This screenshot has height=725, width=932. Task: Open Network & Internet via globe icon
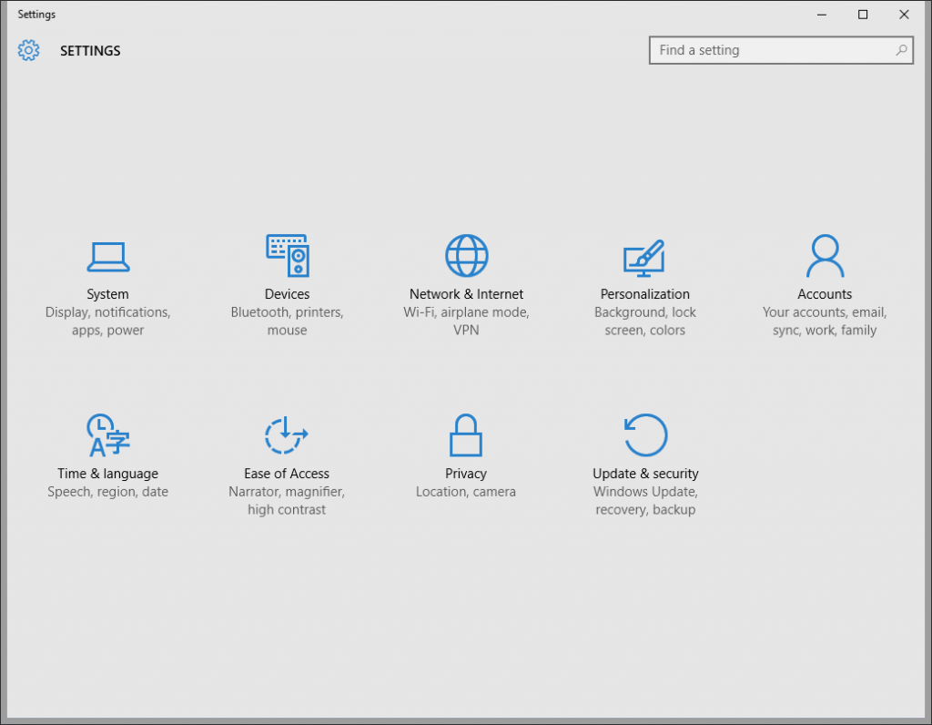(x=466, y=256)
